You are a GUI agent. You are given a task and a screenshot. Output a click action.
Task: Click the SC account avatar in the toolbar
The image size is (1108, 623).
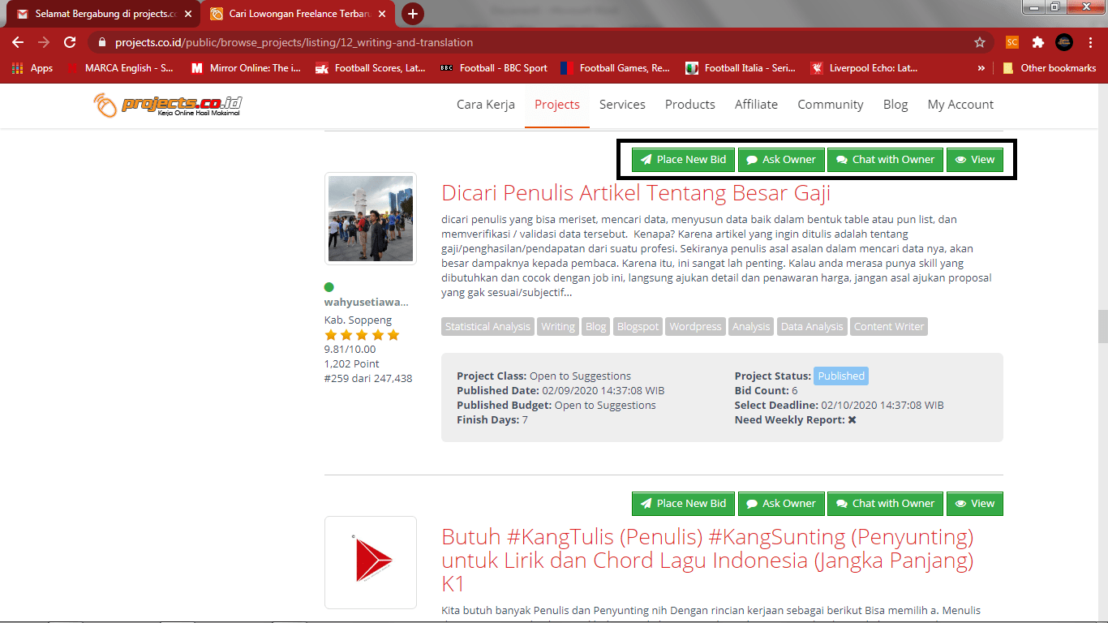[1011, 41]
